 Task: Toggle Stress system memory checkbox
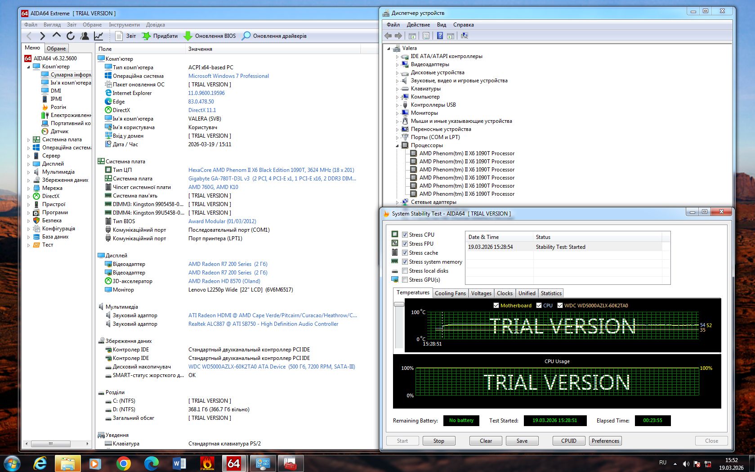(405, 262)
